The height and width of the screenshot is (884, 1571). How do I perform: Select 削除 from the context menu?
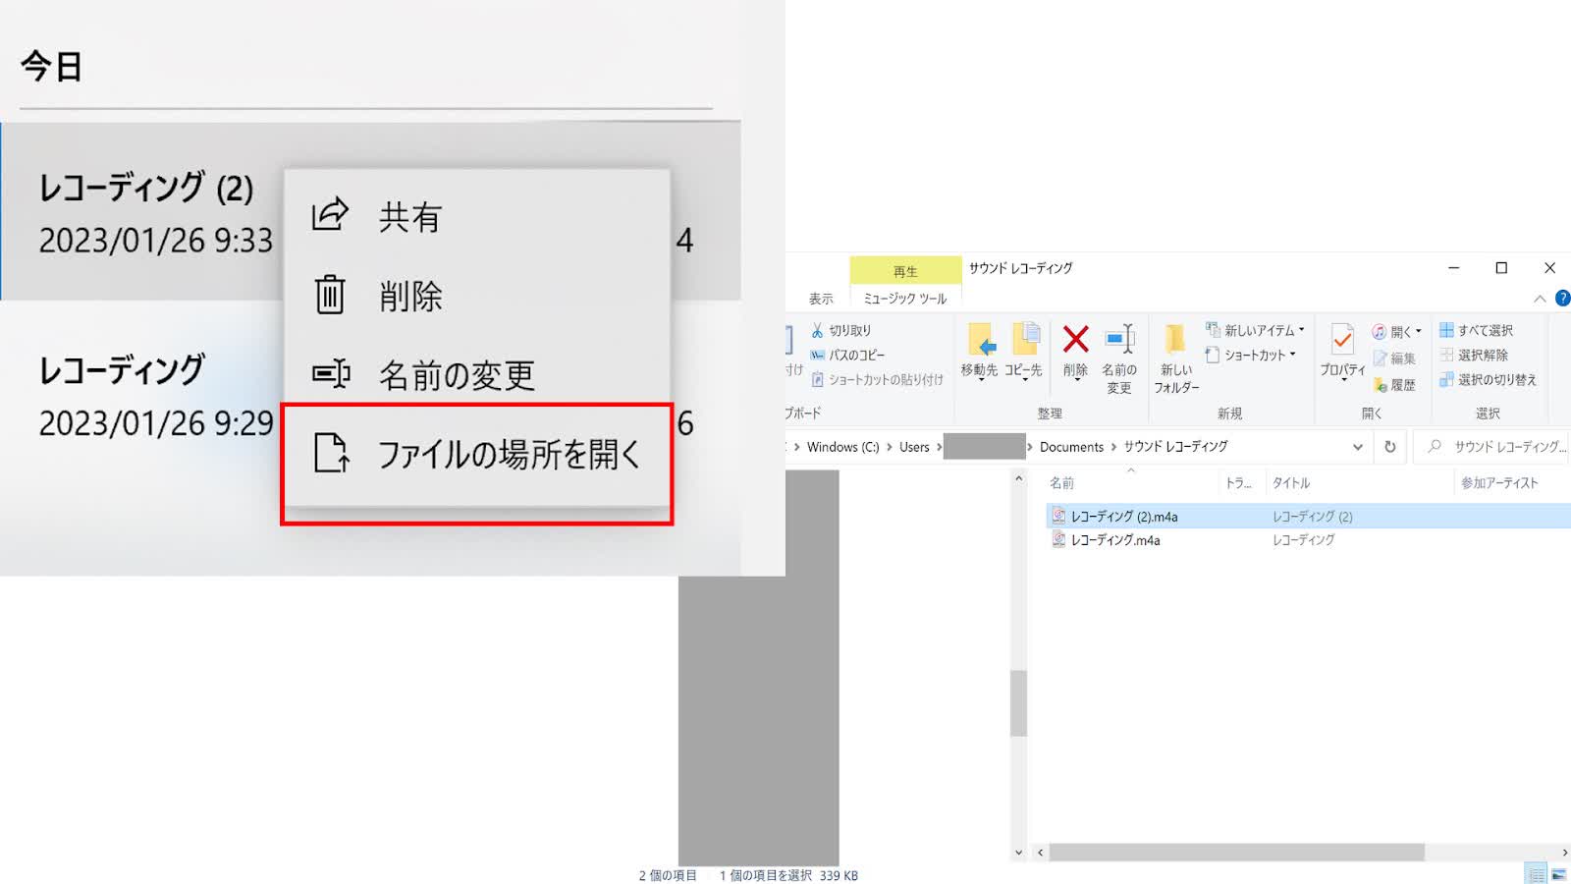477,296
